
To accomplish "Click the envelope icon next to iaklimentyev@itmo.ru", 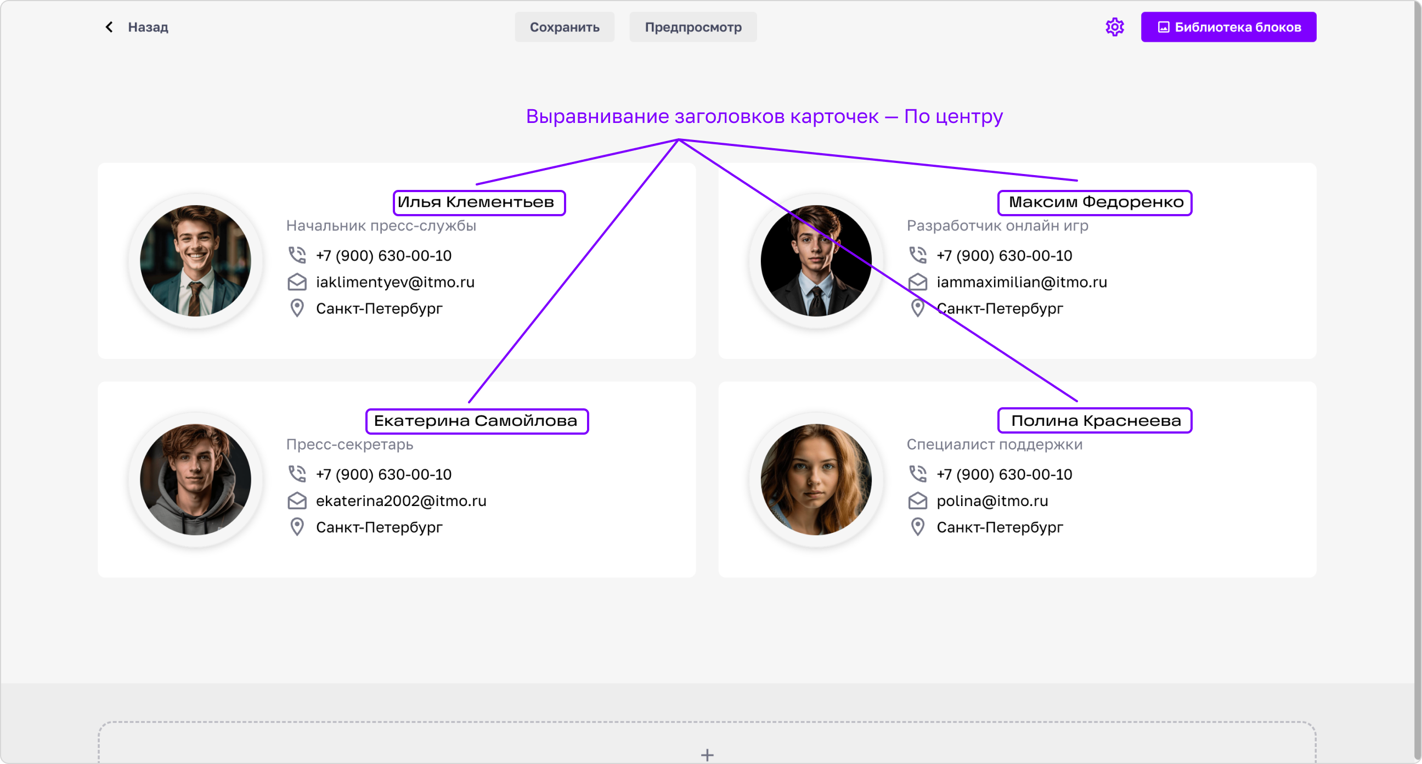I will (297, 282).
